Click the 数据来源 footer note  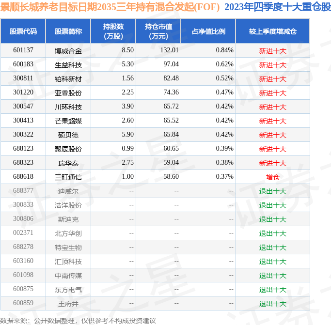(x=78, y=321)
